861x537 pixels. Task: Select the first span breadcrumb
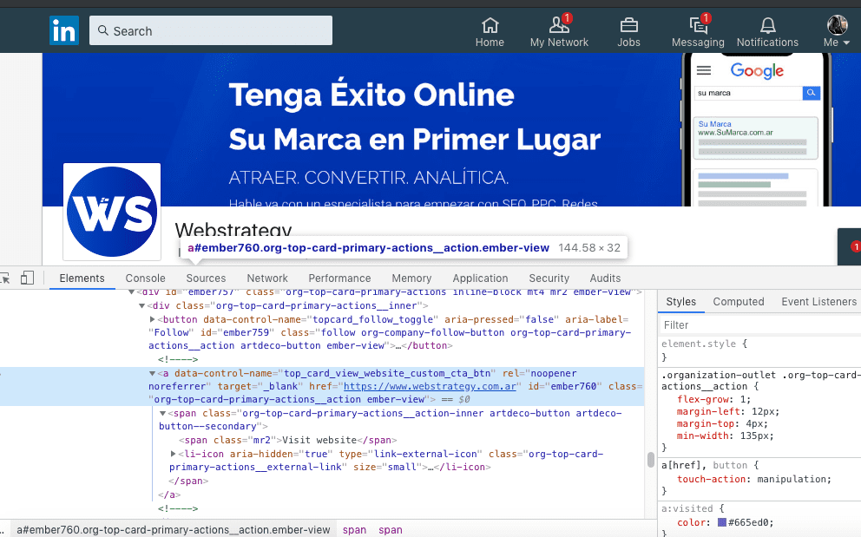click(354, 530)
